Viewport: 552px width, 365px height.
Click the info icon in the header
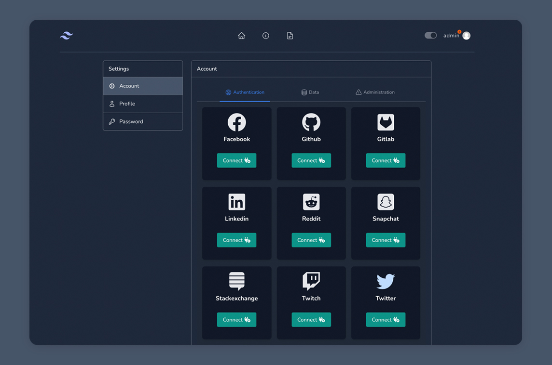pyautogui.click(x=265, y=35)
